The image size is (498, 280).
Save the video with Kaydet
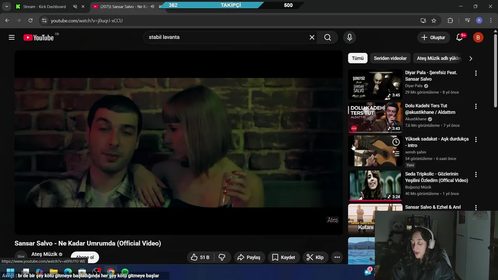click(x=284, y=257)
